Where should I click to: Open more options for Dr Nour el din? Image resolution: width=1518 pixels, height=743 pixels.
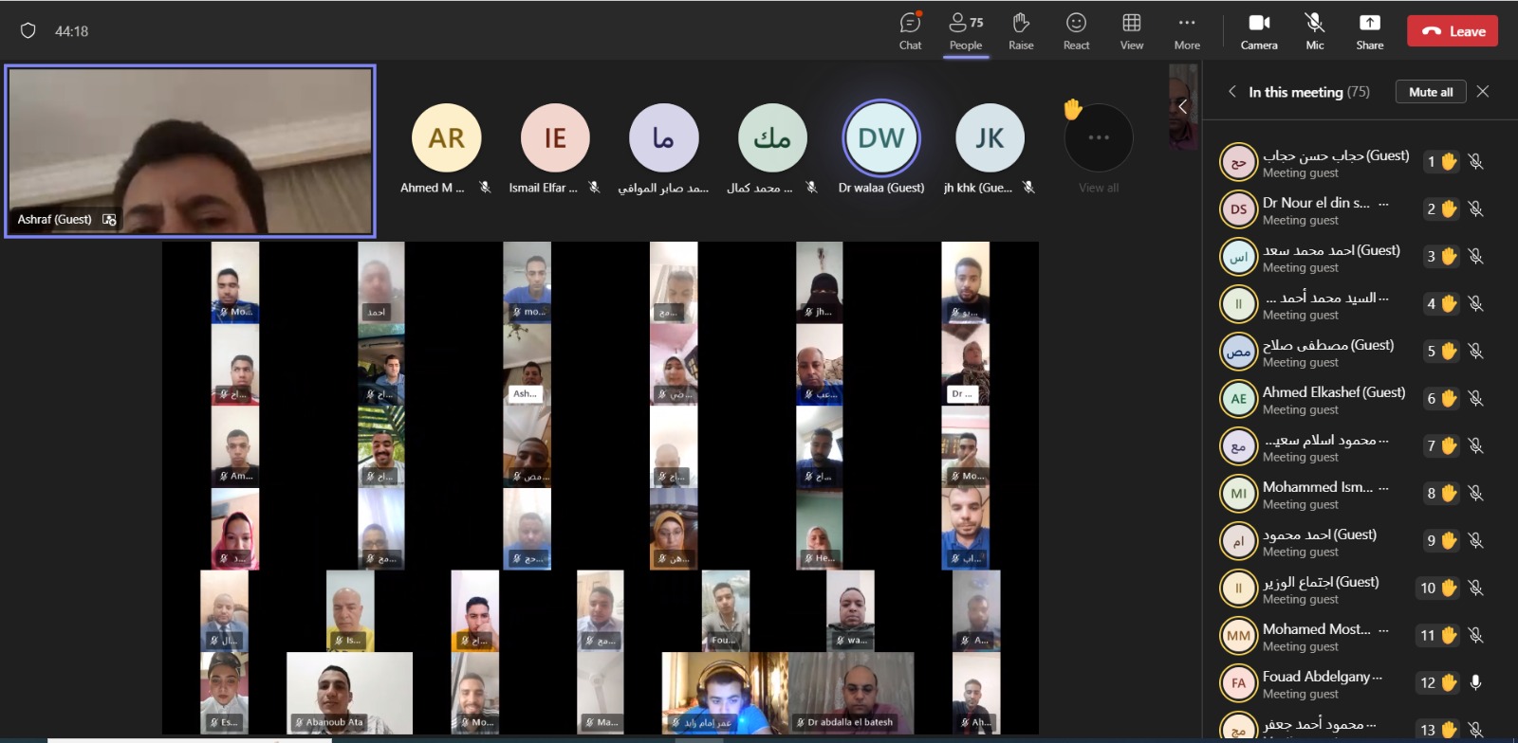tap(1383, 204)
